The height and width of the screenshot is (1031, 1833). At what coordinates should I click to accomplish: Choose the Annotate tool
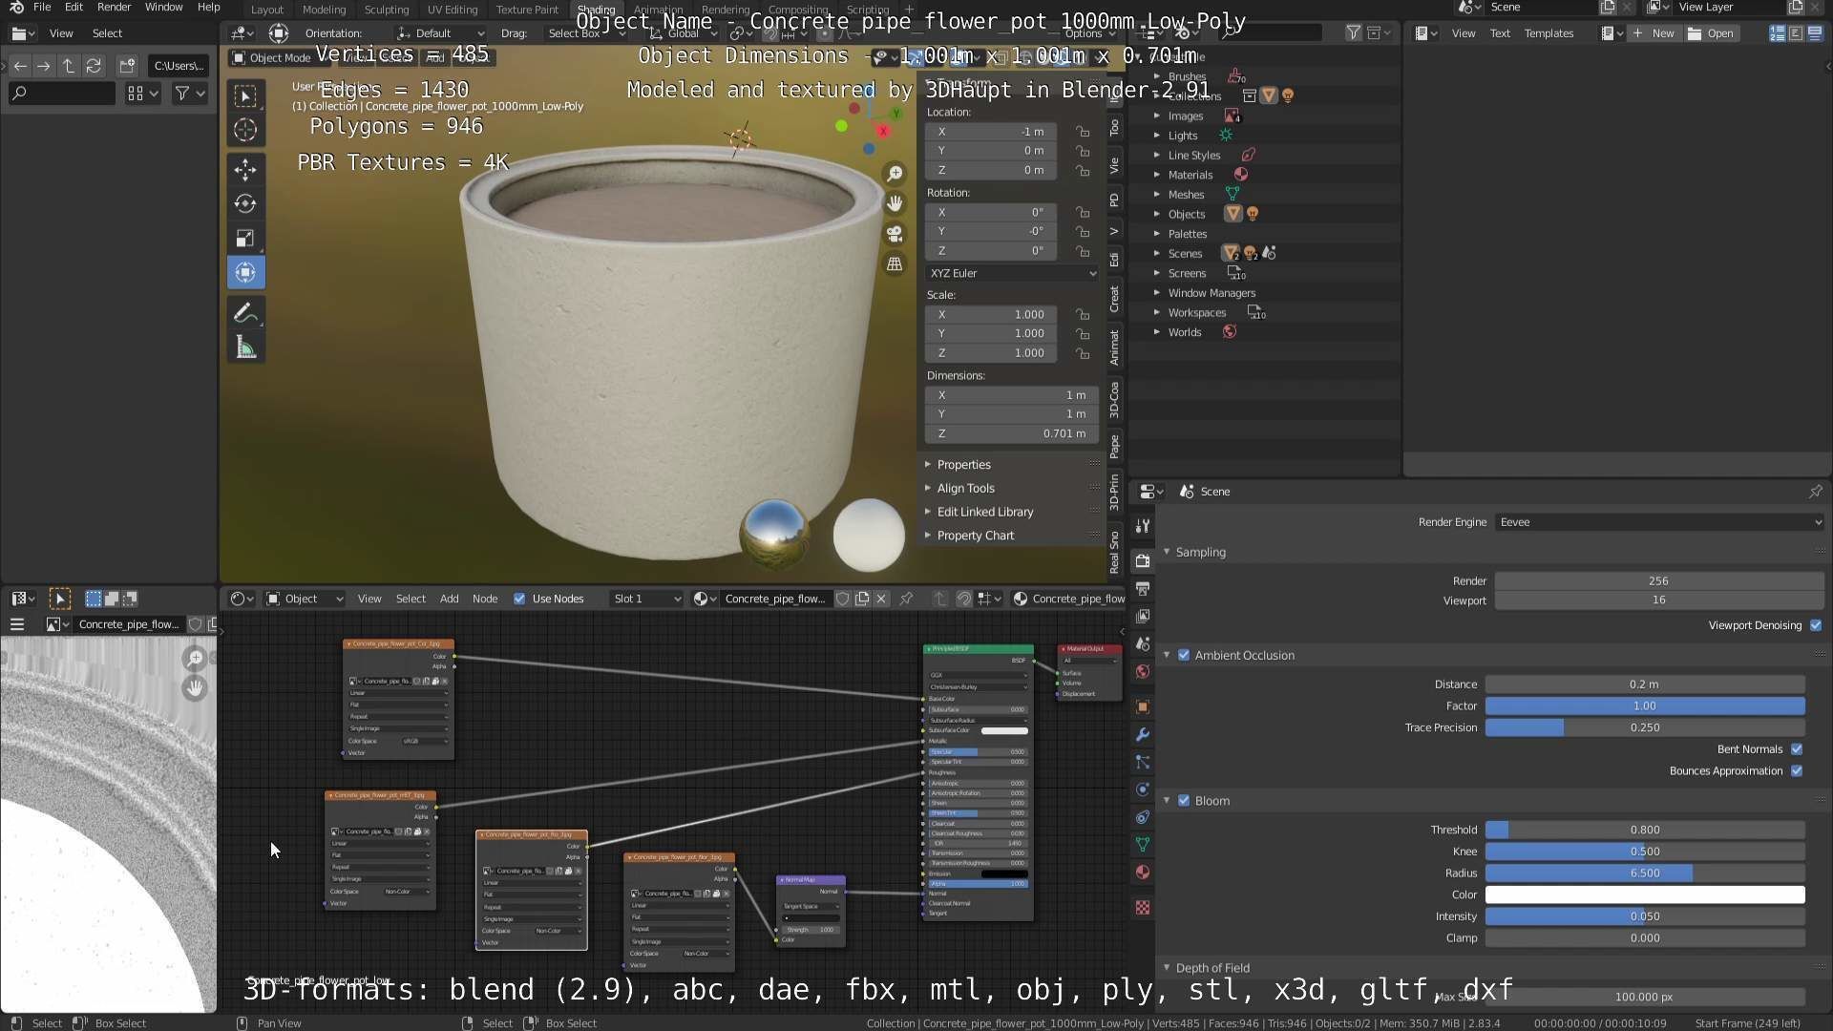tap(245, 313)
